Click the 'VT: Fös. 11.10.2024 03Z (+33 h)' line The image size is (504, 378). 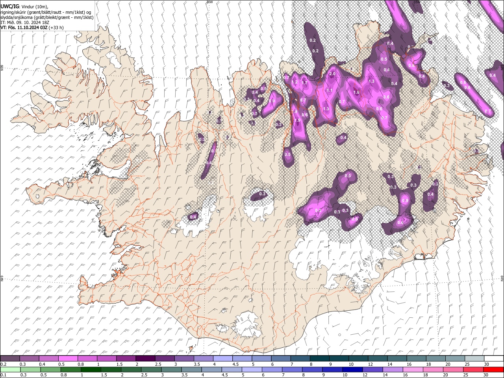[32, 28]
